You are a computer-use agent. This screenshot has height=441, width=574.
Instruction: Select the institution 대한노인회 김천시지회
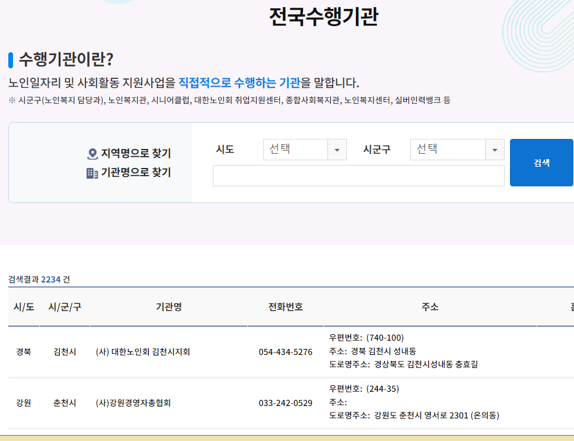145,351
